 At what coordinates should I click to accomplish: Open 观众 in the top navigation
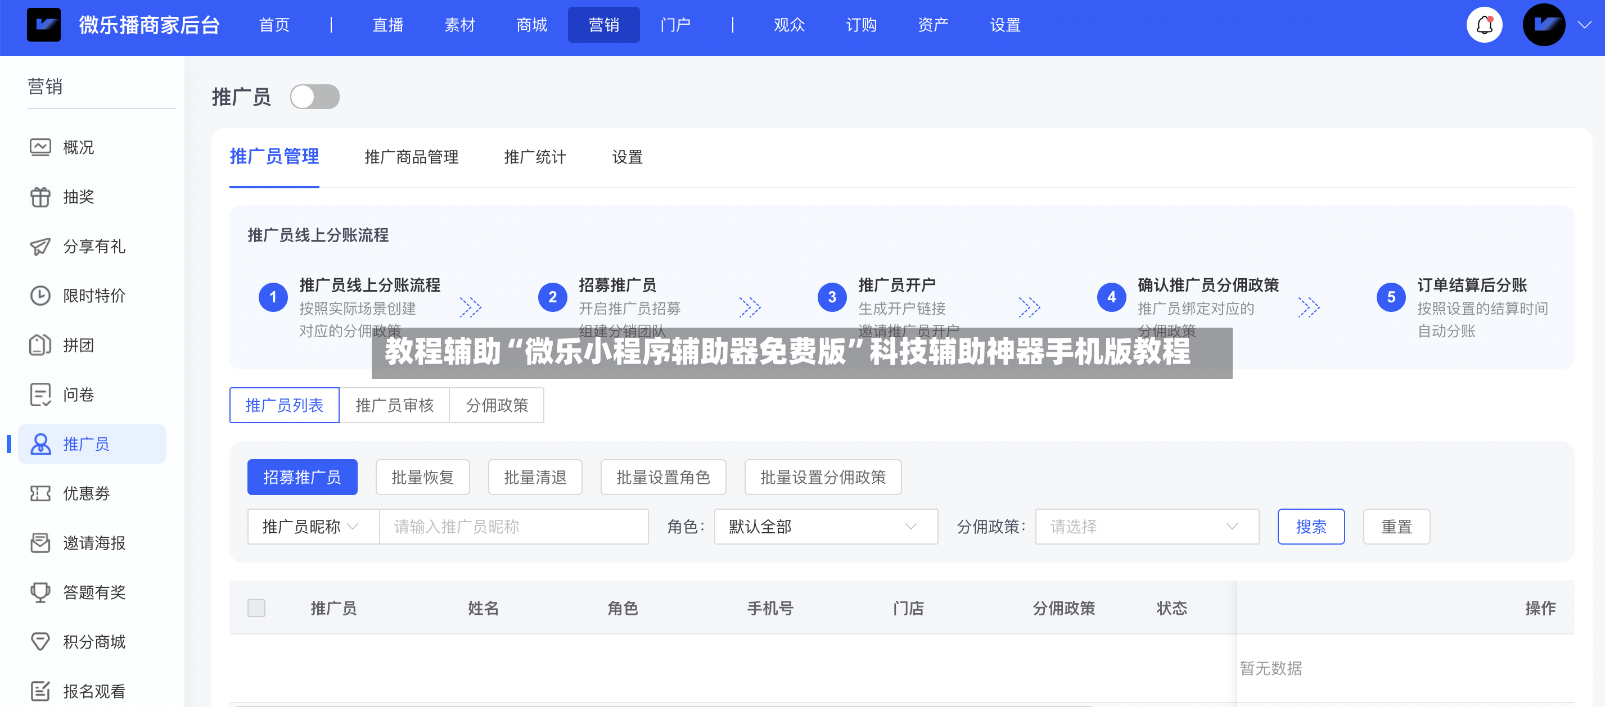(790, 25)
